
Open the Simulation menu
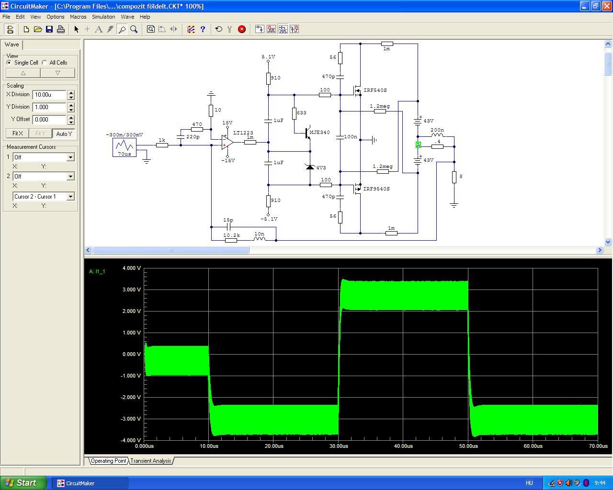pyautogui.click(x=103, y=17)
